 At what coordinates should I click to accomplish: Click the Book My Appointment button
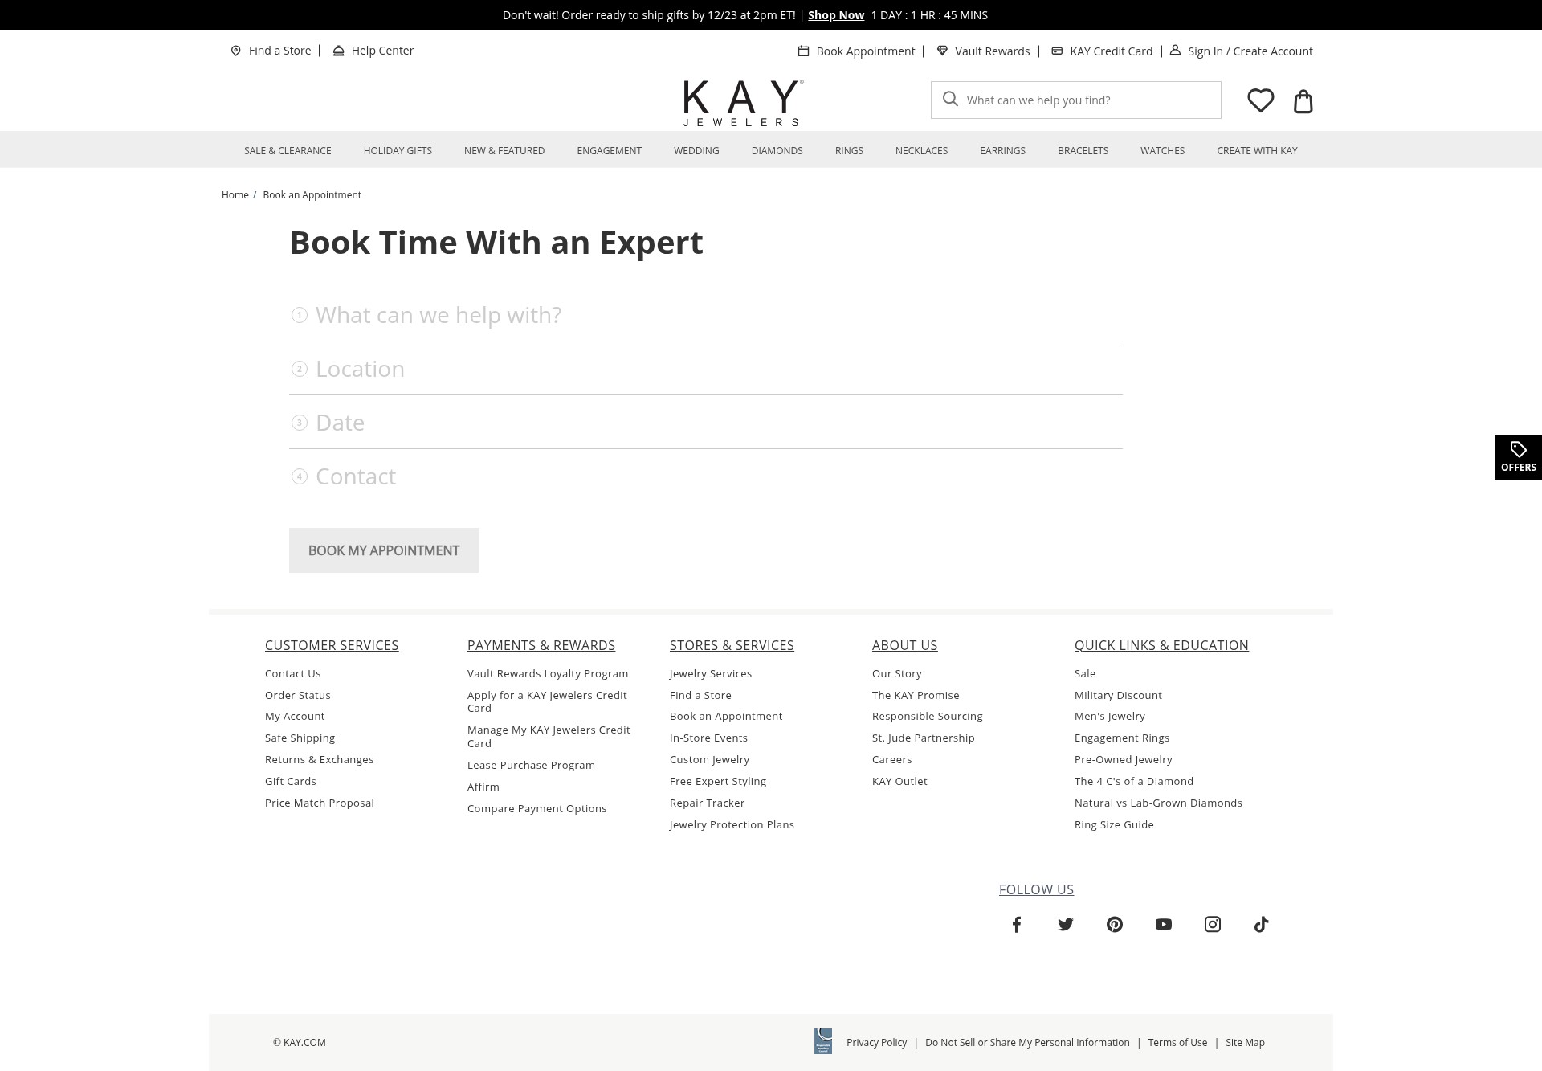[384, 550]
